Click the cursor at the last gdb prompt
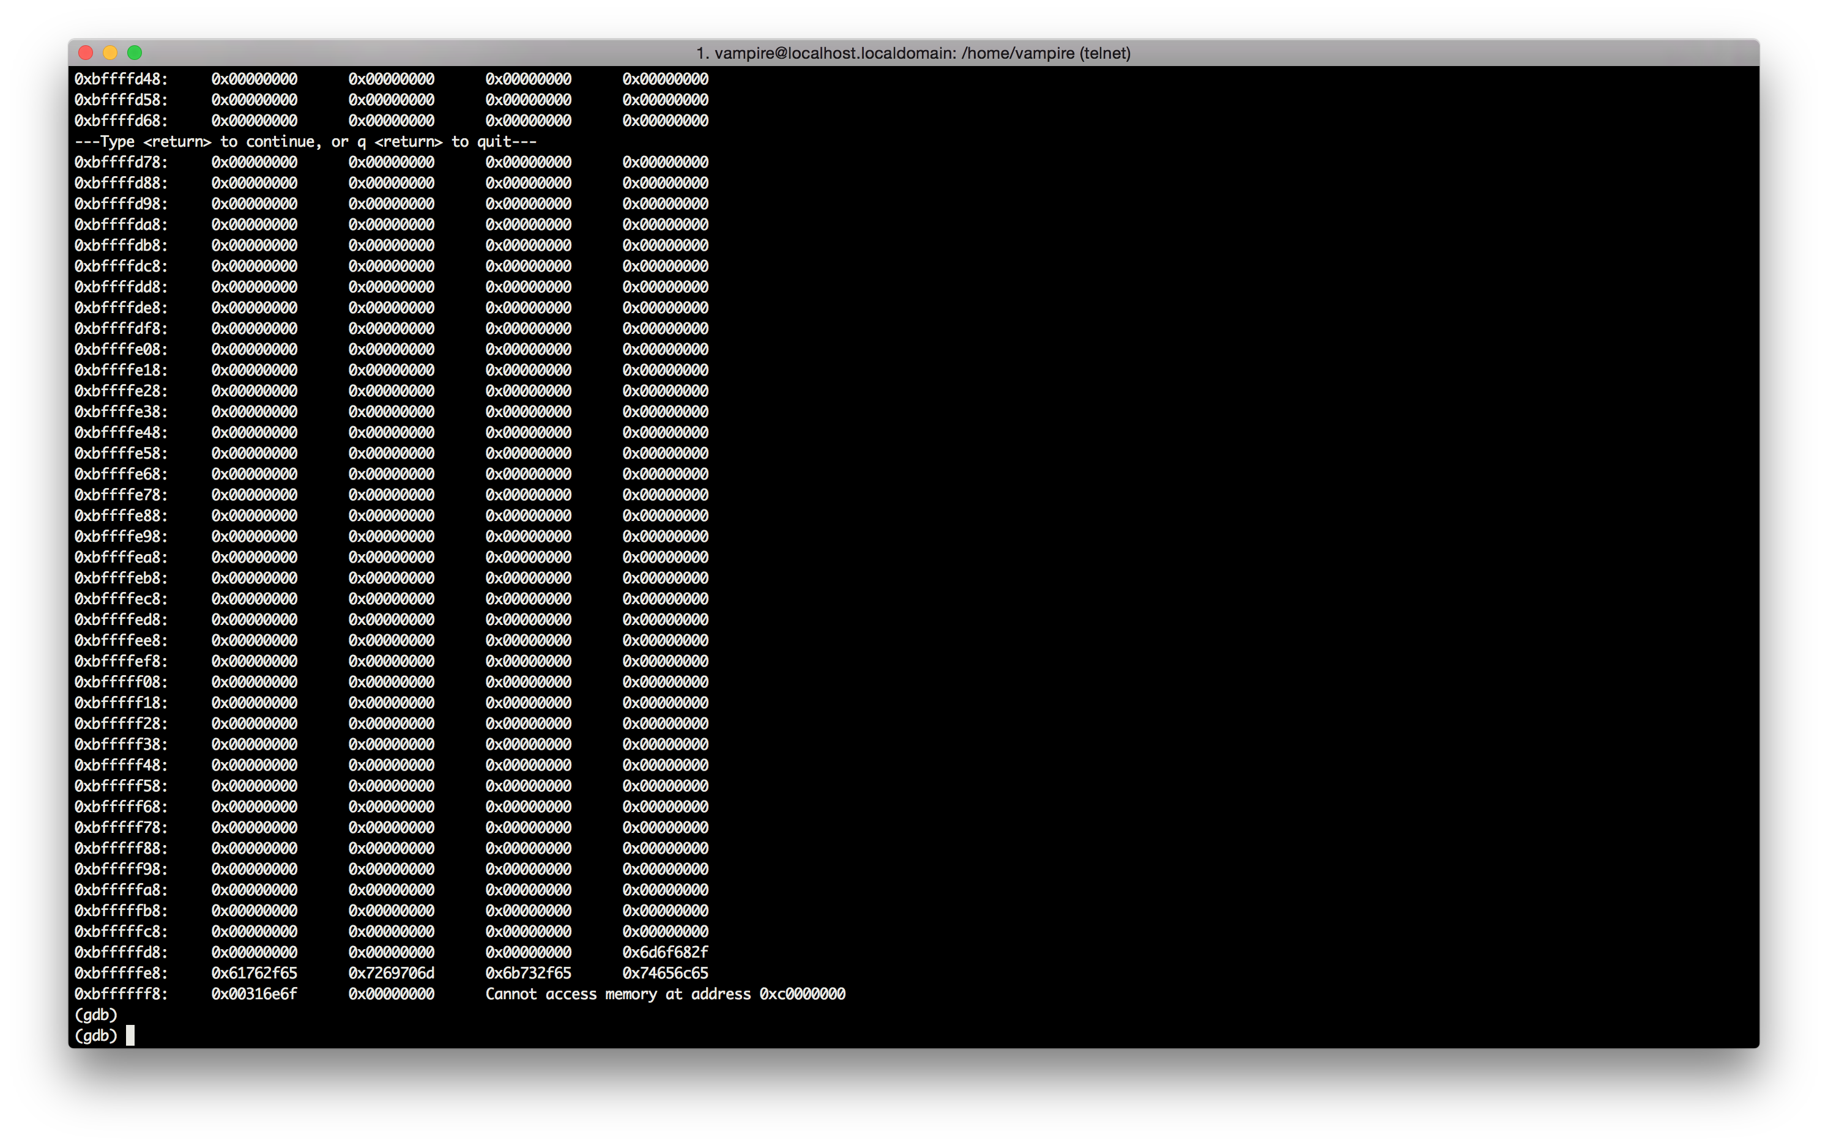 tap(130, 1035)
